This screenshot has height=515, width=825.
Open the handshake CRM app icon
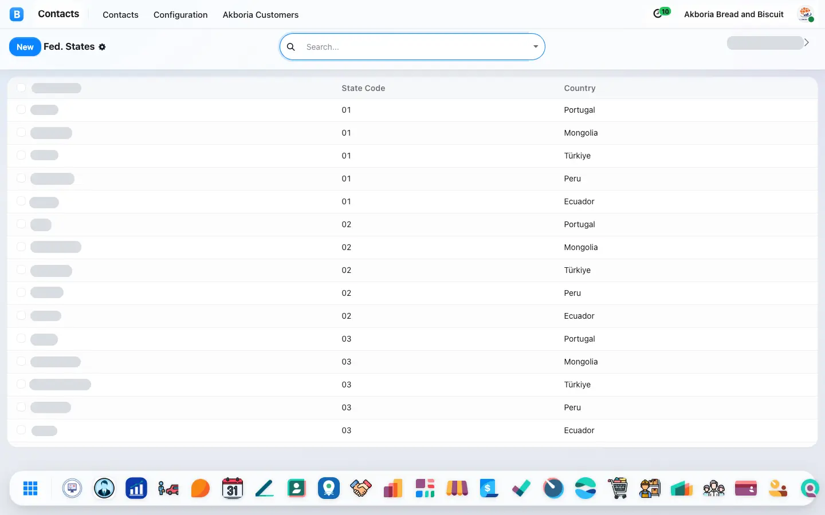tap(361, 488)
